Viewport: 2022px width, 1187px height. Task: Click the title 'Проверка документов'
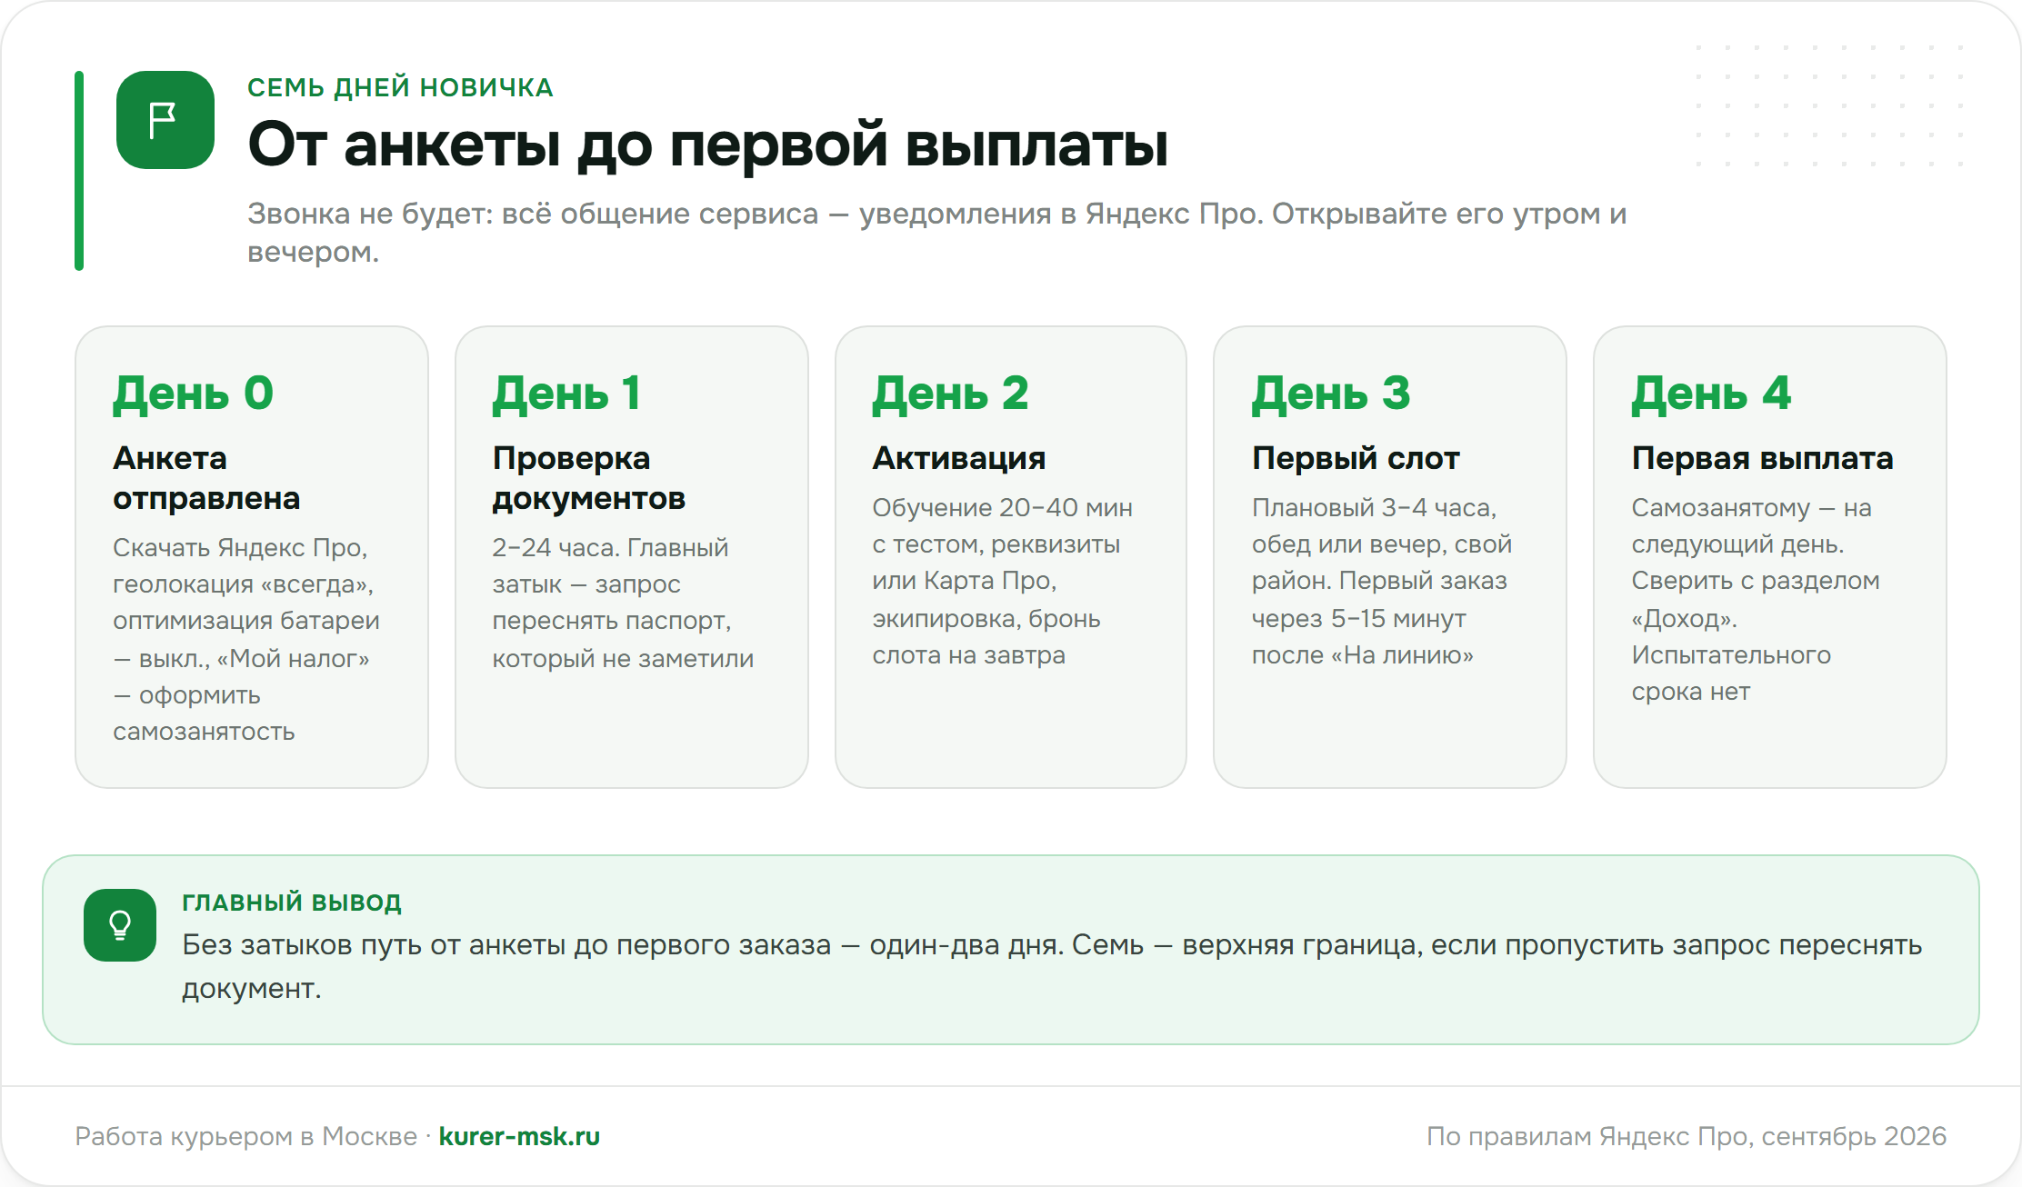point(589,478)
